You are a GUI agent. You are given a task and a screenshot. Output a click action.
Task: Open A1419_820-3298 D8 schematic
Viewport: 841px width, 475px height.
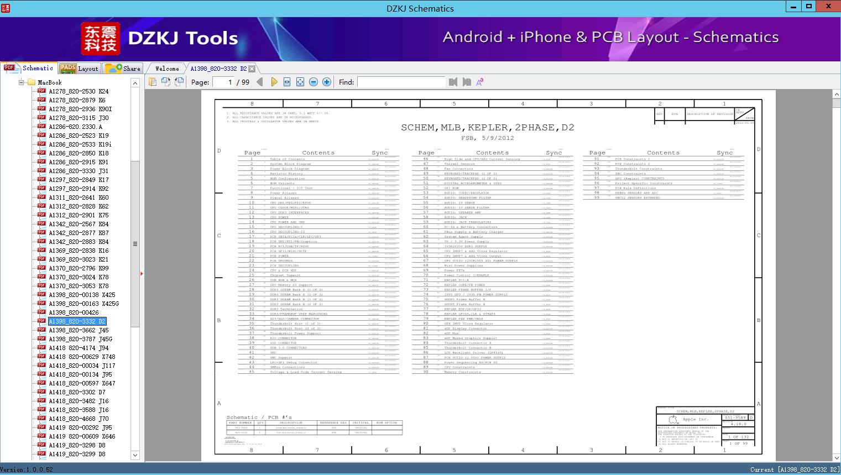[77, 445]
